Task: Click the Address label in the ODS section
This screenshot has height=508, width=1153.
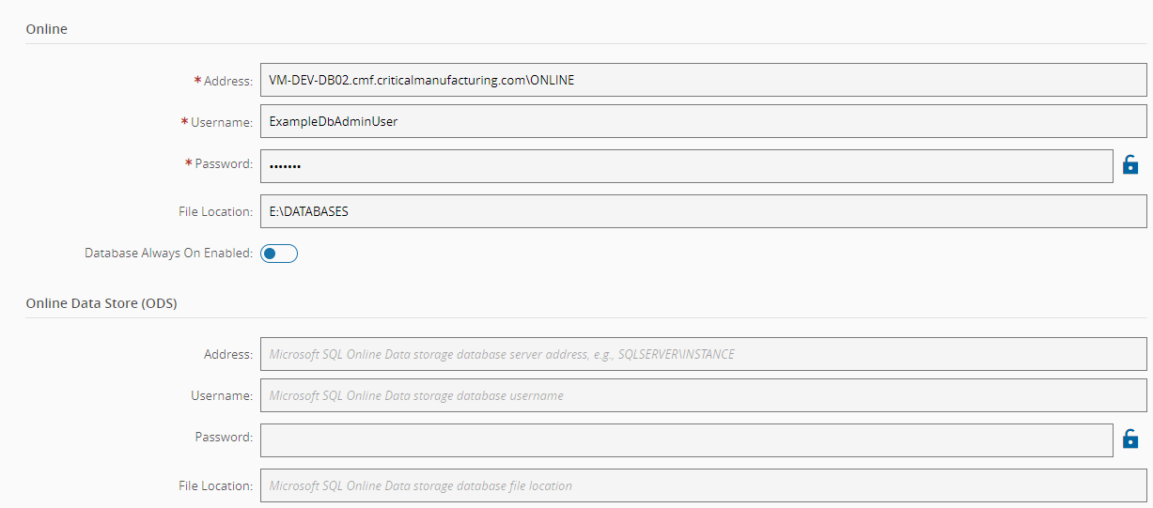Action: (x=227, y=355)
